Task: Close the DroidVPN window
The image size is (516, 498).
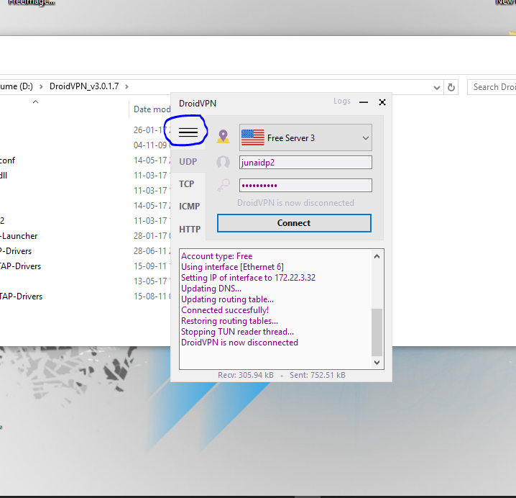Action: click(x=382, y=103)
